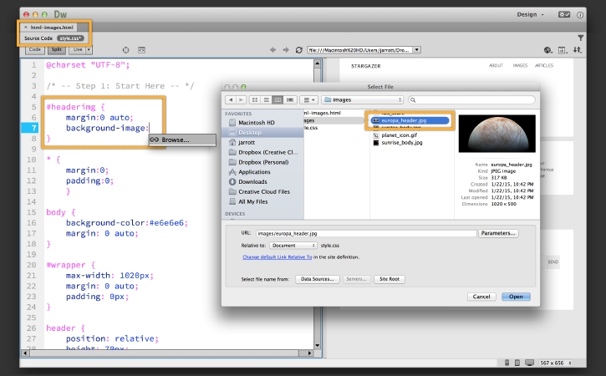Open Dropbox (Personal) in sidebar
Screen dimensions: 606x376
[x=263, y=162]
